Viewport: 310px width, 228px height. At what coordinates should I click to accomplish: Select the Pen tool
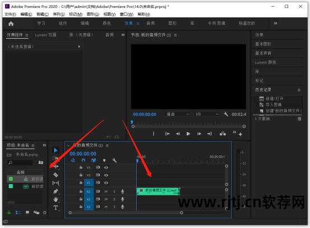(x=55, y=191)
